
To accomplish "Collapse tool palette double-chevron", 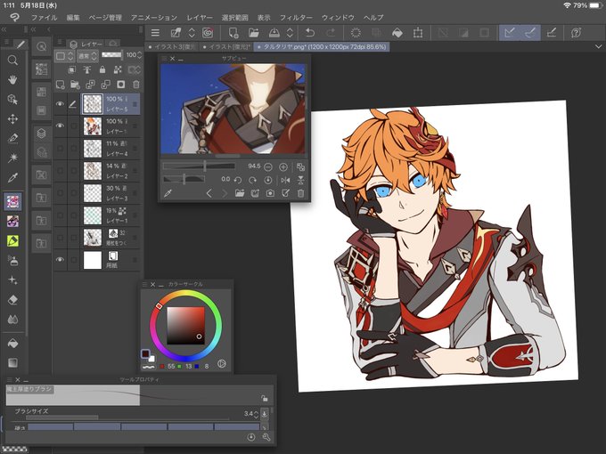I will pyautogui.click(x=4, y=29).
